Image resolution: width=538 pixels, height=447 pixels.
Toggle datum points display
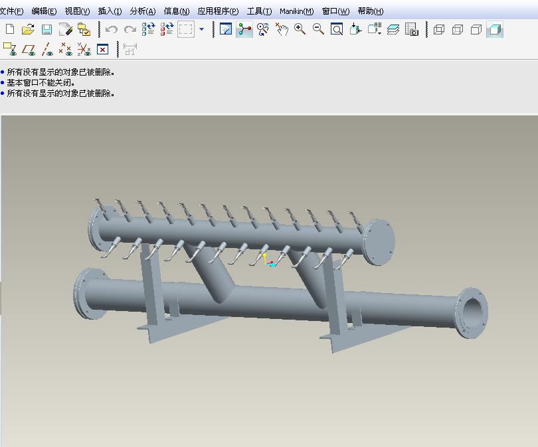66,49
